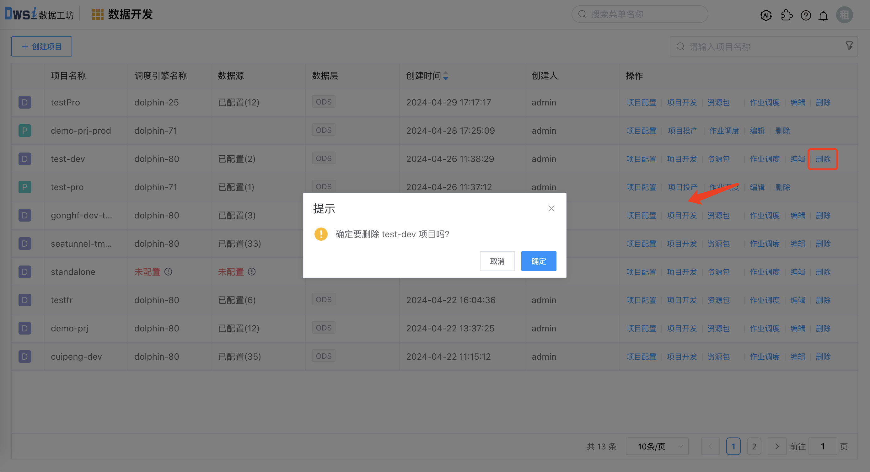870x472 pixels.
Task: Click the filter funnel icon
Action: point(849,46)
